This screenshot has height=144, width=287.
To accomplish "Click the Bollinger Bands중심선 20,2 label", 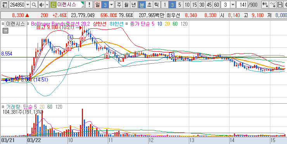I will (x=61, y=24).
